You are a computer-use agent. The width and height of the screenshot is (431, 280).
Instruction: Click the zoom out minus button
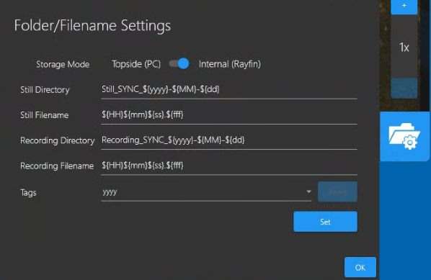[x=404, y=88]
